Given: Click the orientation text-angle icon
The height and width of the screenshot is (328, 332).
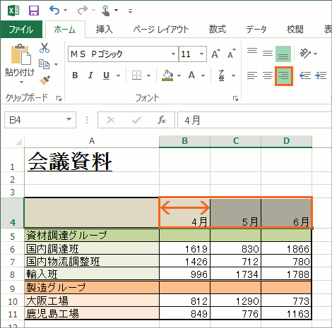Looking at the screenshot, I should [305, 54].
